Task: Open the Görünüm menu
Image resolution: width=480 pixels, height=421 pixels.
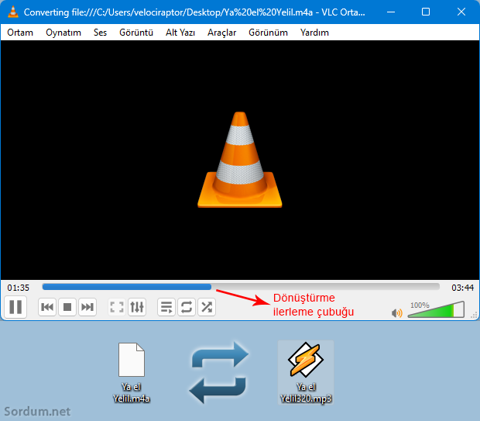Action: point(268,33)
